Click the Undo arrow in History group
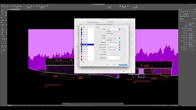Image resolution: width=196 pixels, height=110 pixels. [x=108, y=6]
